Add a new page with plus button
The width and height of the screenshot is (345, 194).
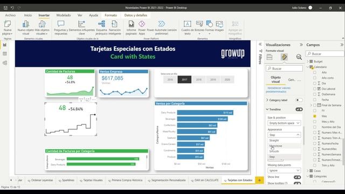[x=259, y=180]
